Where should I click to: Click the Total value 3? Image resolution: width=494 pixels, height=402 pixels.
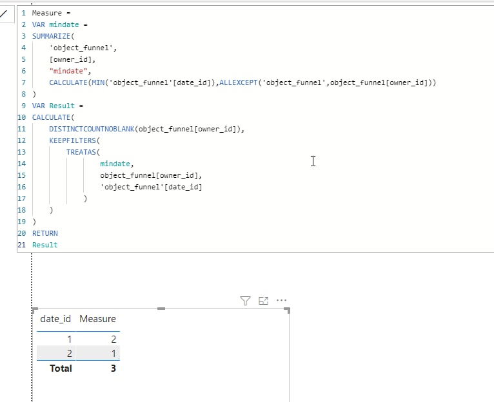[114, 368]
